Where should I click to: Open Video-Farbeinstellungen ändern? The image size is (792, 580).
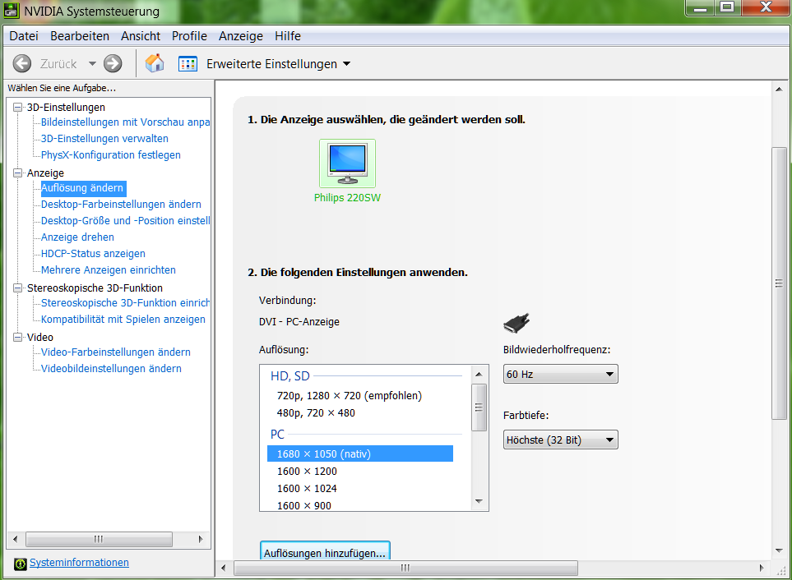coord(116,352)
